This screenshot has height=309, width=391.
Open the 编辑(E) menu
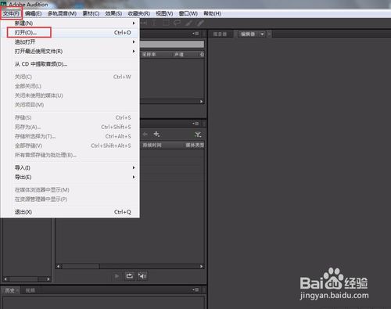tap(33, 13)
